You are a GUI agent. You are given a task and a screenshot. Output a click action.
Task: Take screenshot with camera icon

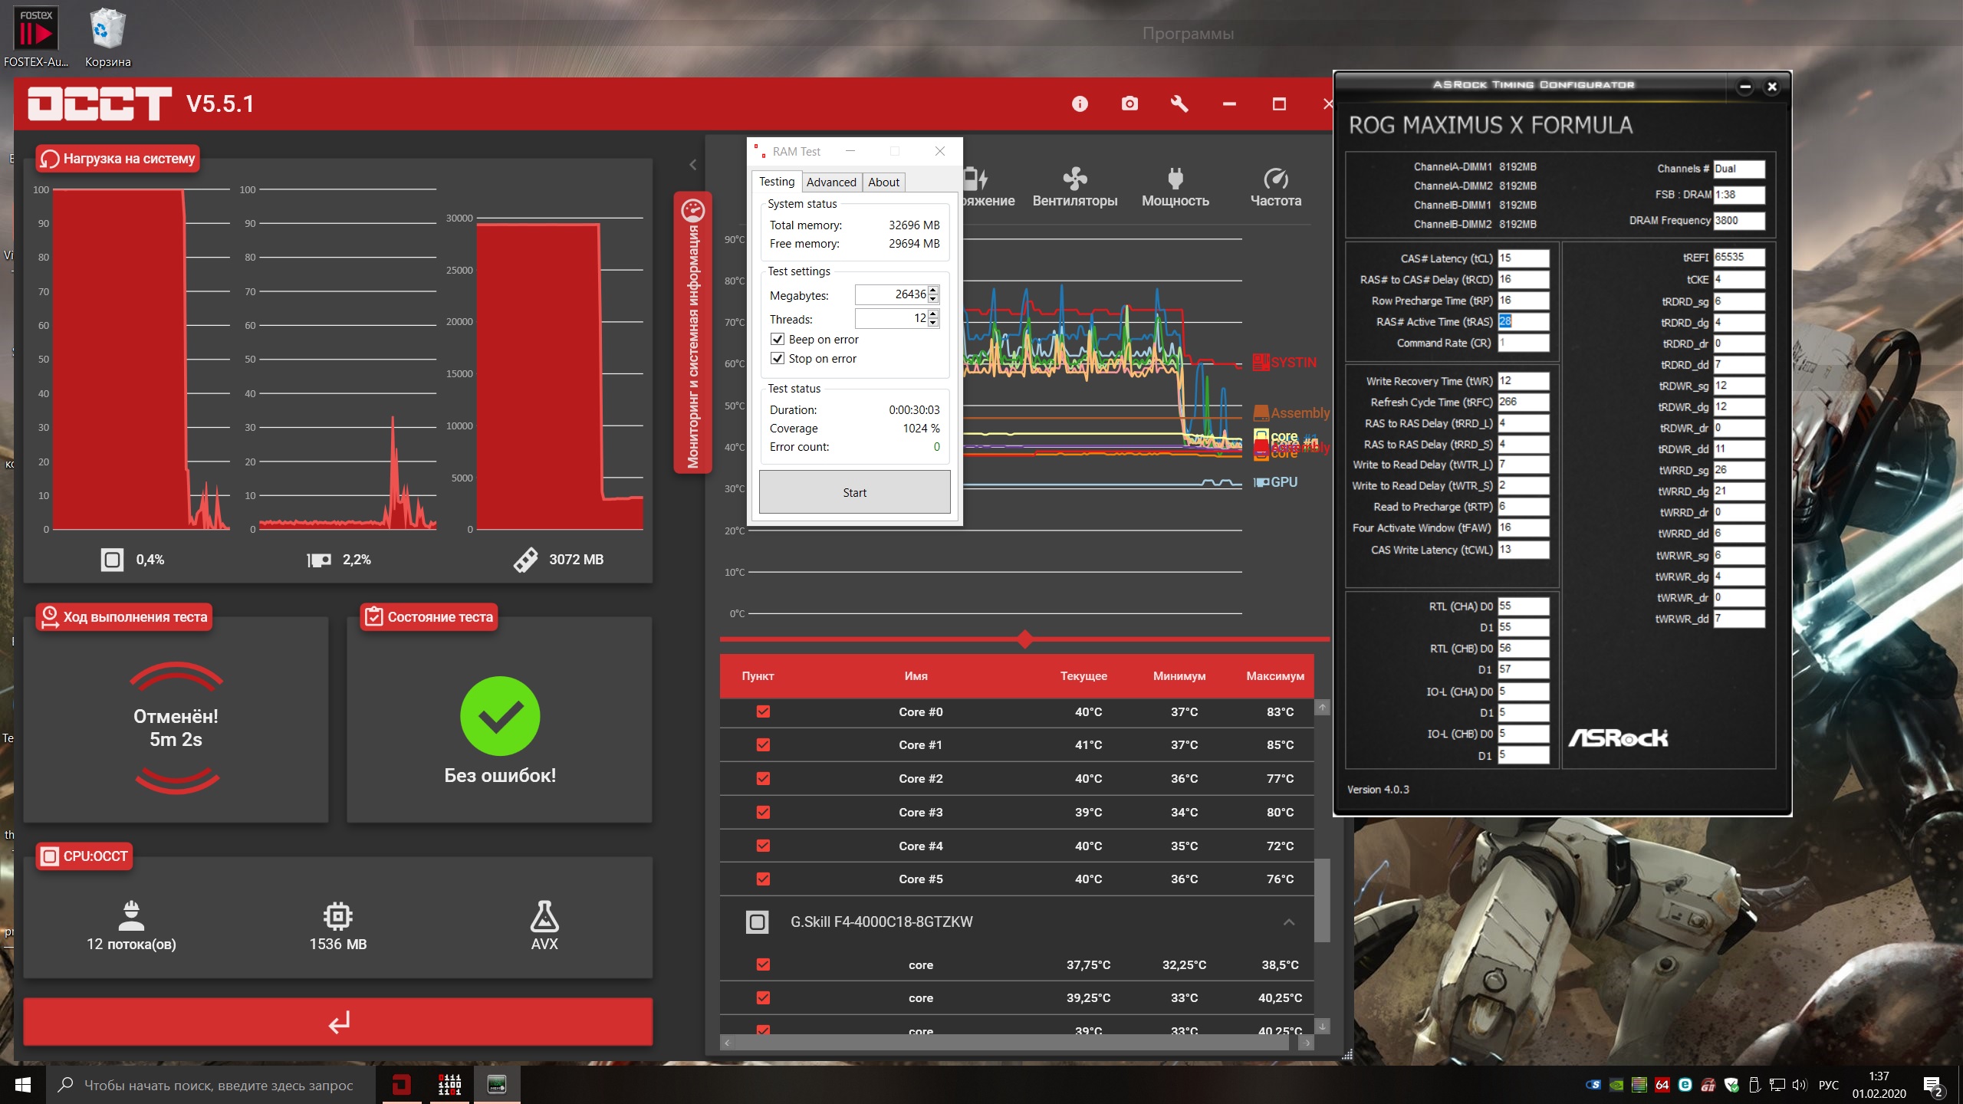(1129, 103)
